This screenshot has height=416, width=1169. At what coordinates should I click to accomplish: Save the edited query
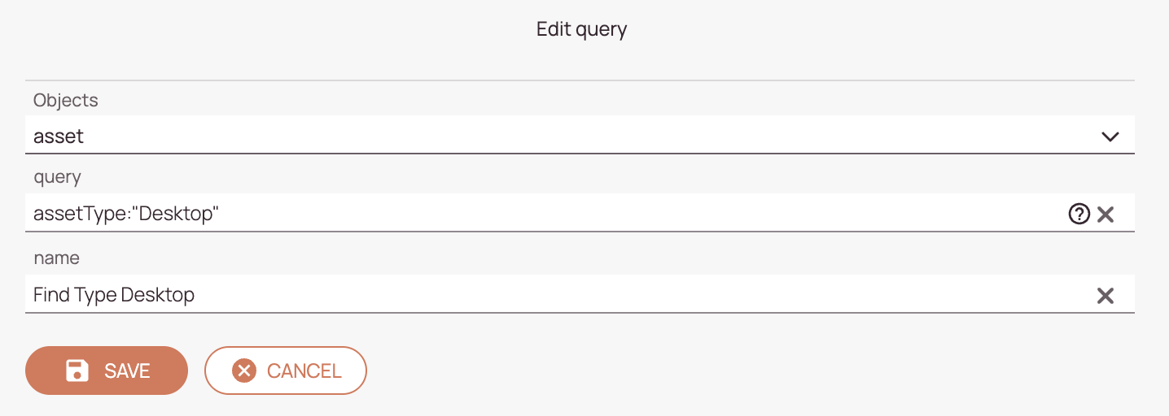pos(107,370)
